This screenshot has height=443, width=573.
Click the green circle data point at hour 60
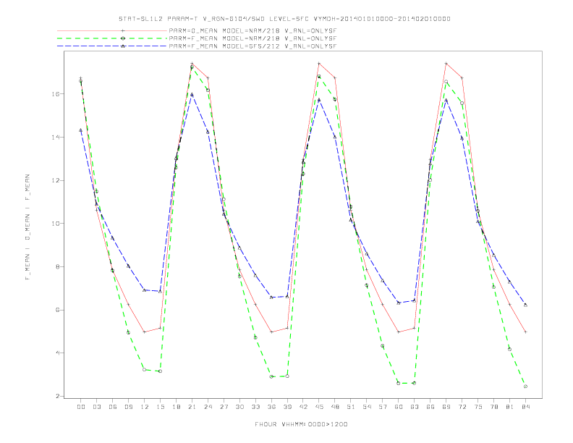(399, 383)
